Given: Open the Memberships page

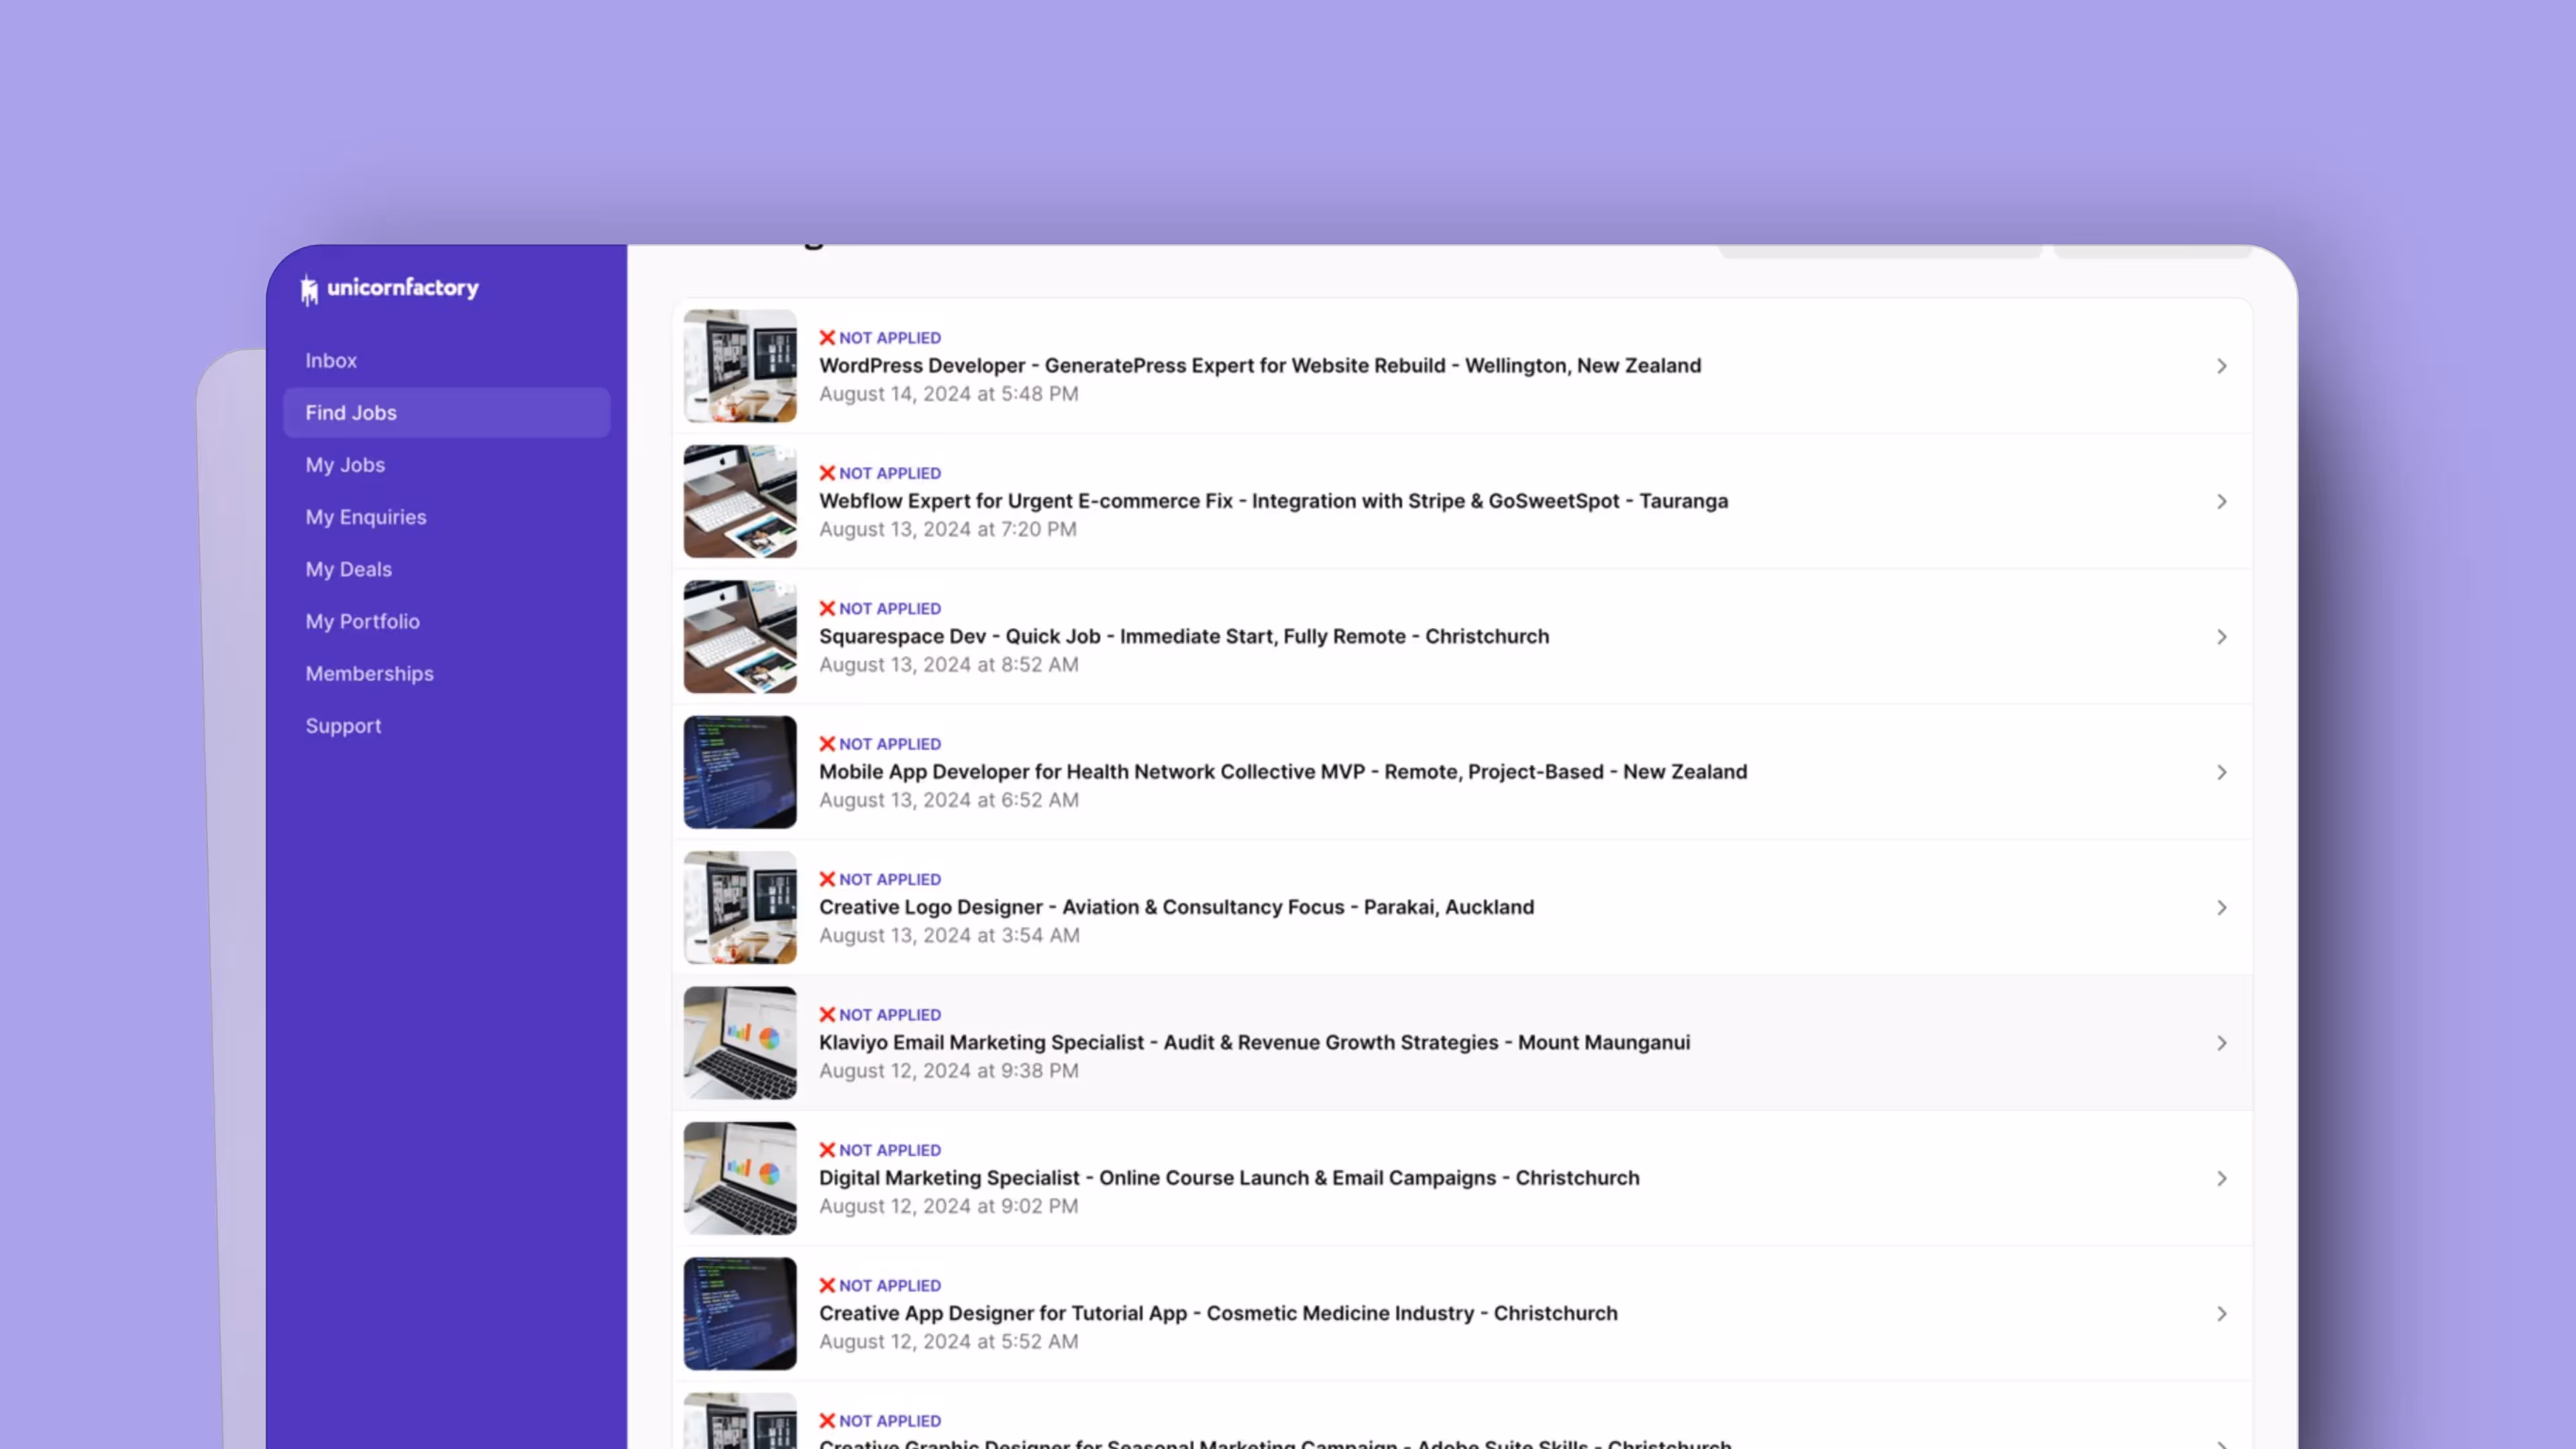Looking at the screenshot, I should tap(369, 673).
